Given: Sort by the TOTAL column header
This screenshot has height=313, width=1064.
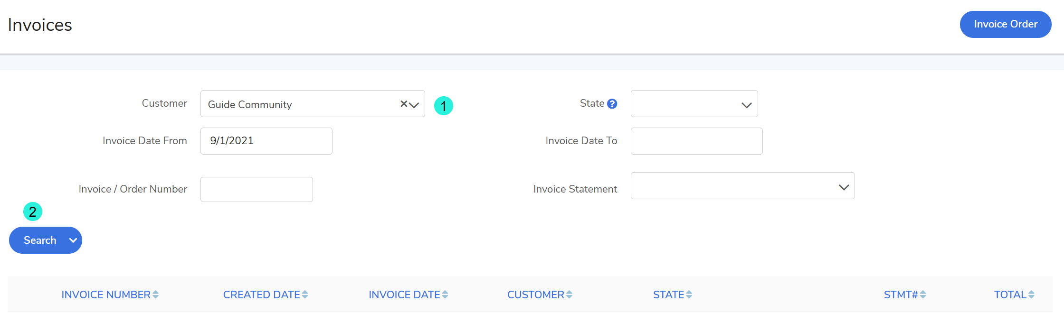Looking at the screenshot, I should pos(1010,295).
